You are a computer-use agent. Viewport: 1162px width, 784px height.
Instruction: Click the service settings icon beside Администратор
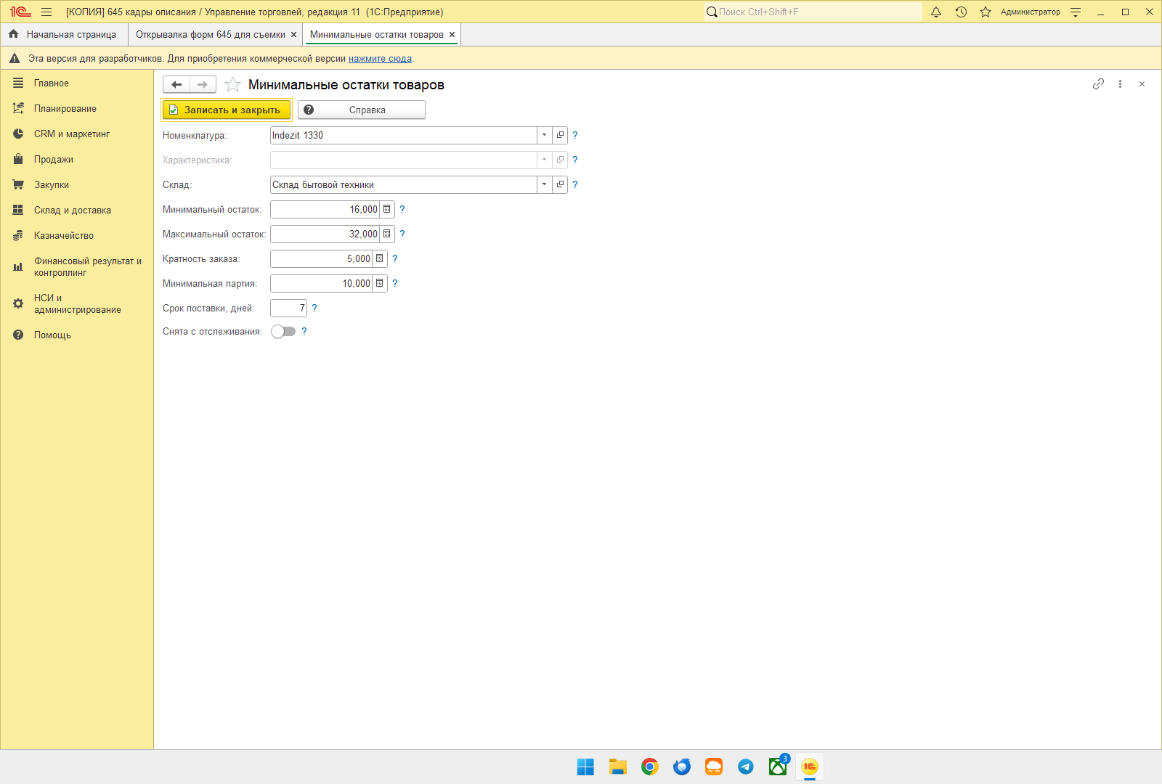(1076, 12)
